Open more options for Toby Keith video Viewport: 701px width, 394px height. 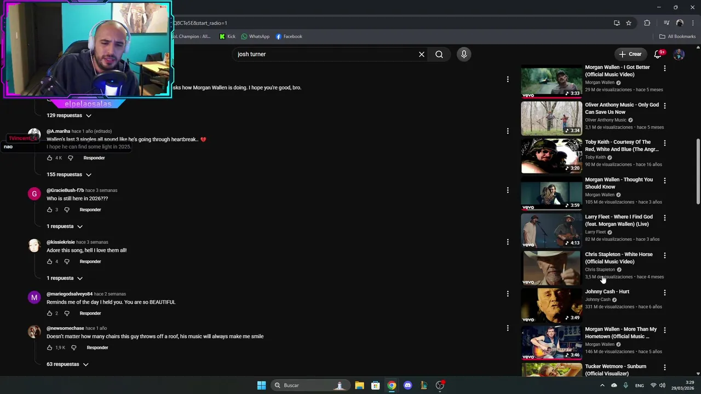click(x=665, y=143)
